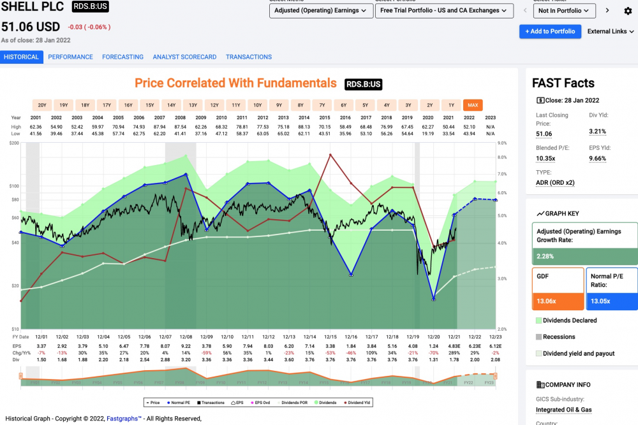Switch to Transactions tab

(249, 57)
